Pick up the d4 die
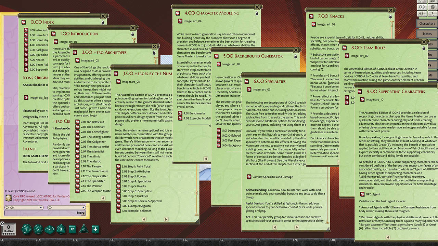The width and height of the screenshot is (438, 246). tap(84, 229)
